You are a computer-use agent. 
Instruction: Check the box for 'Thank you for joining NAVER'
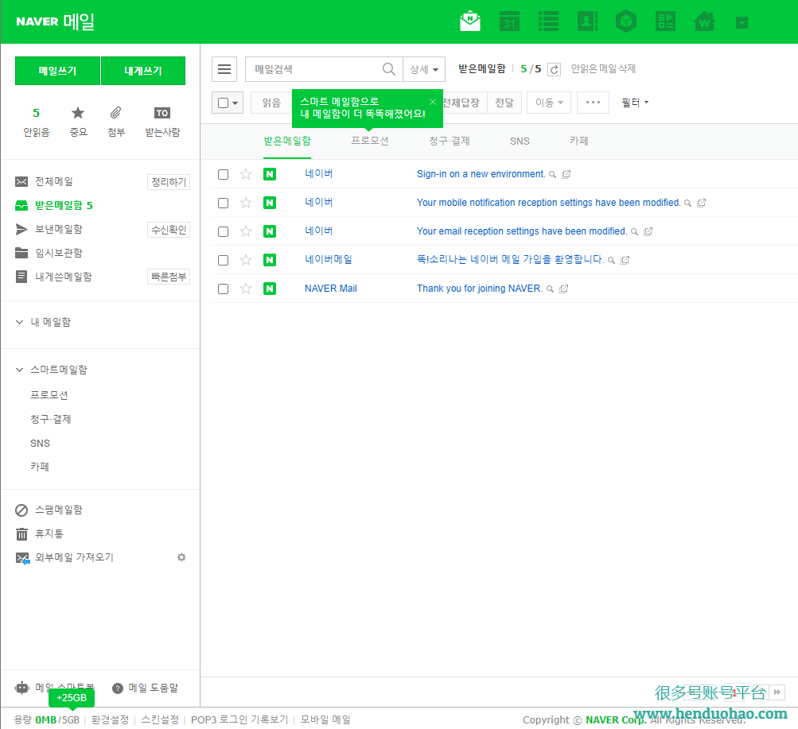point(224,289)
